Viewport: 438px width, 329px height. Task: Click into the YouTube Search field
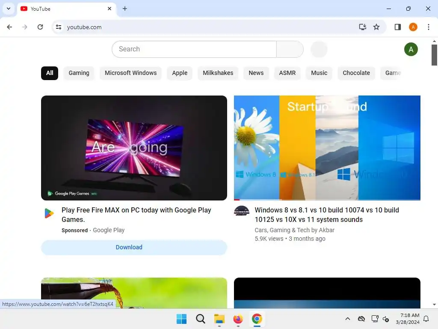click(x=194, y=49)
